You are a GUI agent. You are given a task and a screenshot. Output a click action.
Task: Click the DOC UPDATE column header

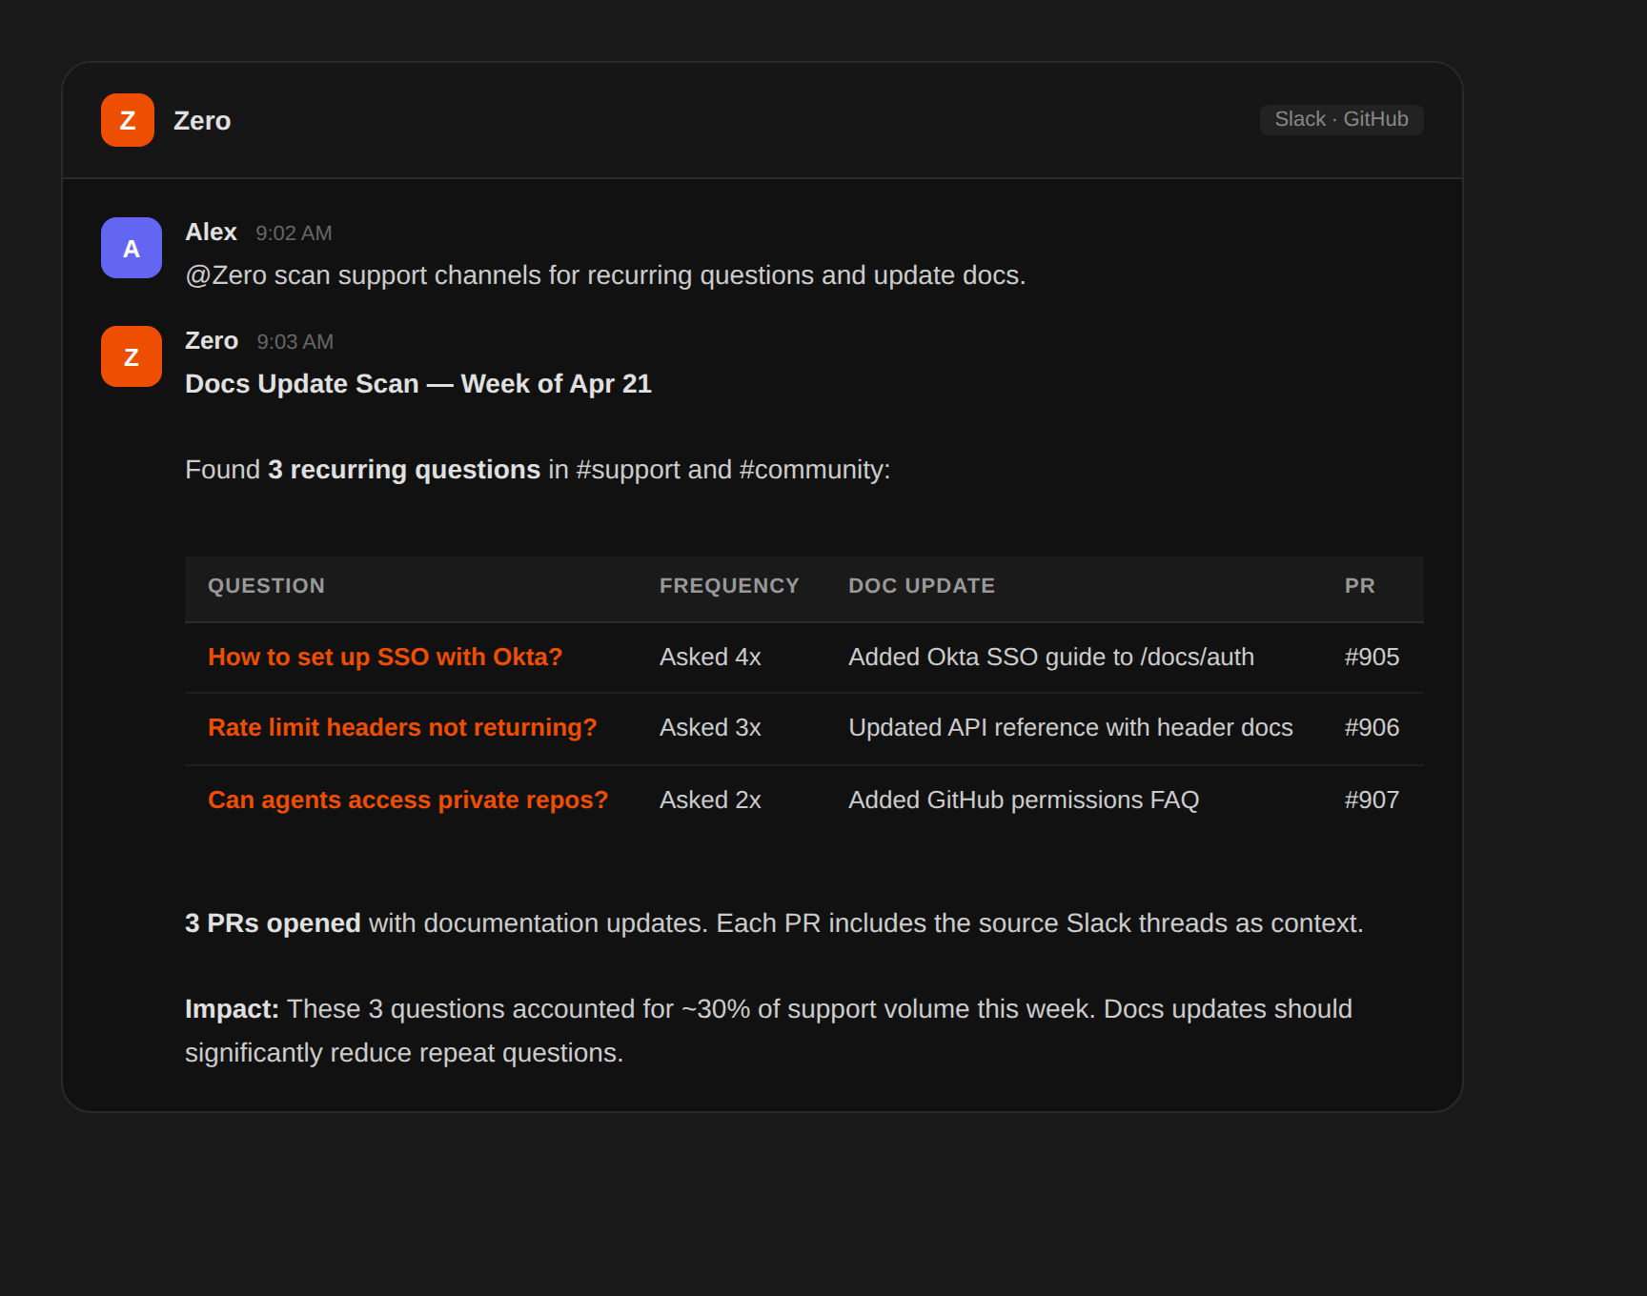click(x=922, y=586)
